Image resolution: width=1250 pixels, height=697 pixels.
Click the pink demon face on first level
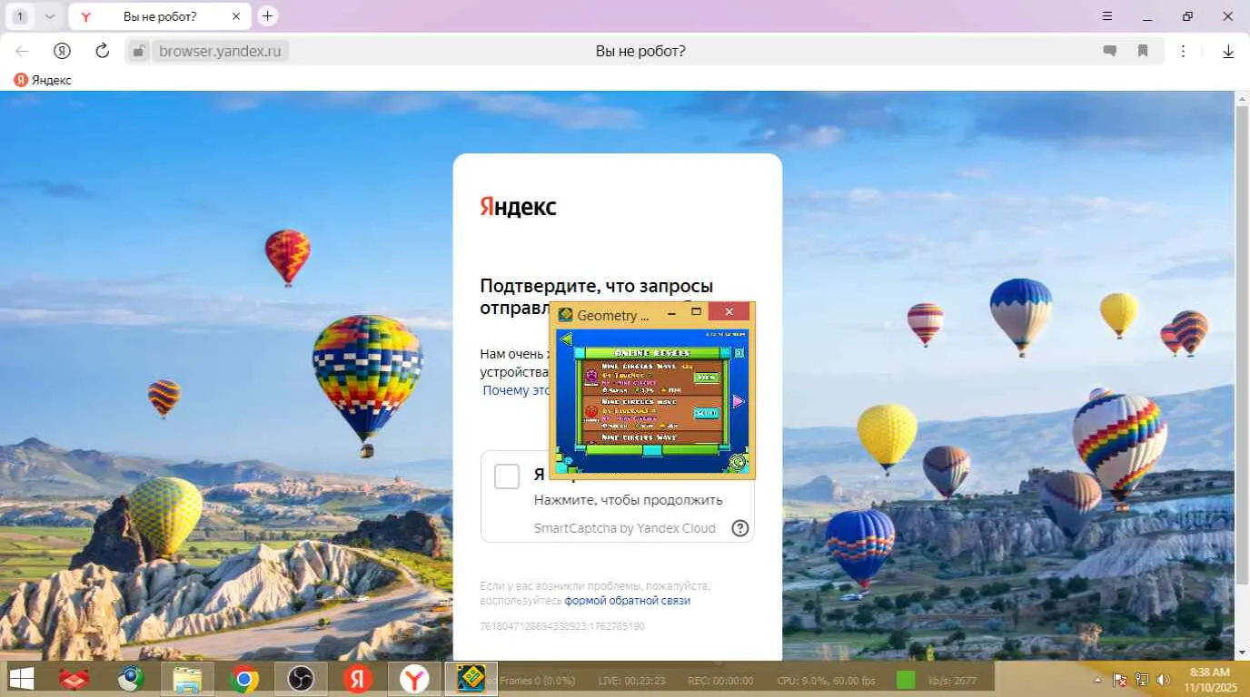[x=591, y=375]
